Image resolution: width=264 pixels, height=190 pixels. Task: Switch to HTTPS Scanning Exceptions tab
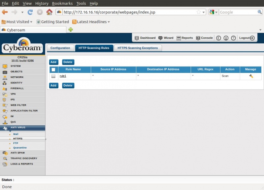tap(138, 48)
